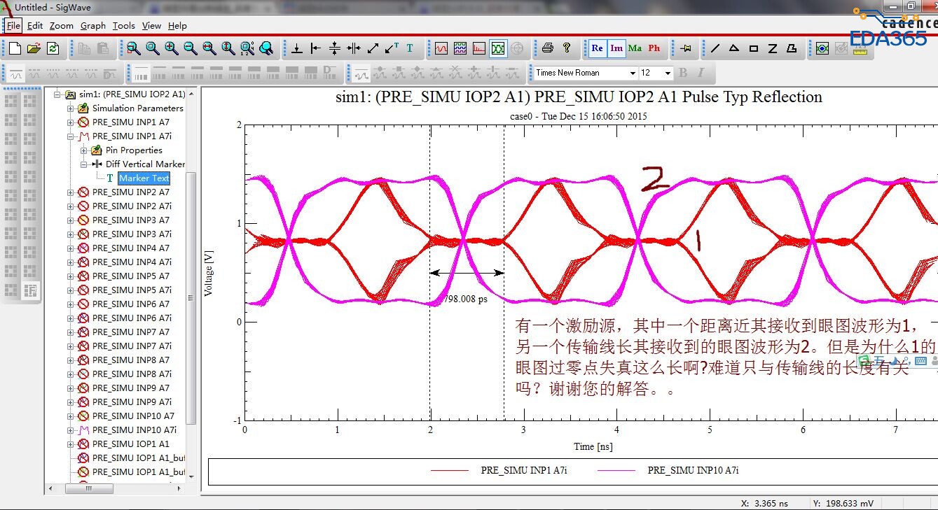Select the Z-shaped line tool
The image size is (938, 510).
click(x=773, y=48)
